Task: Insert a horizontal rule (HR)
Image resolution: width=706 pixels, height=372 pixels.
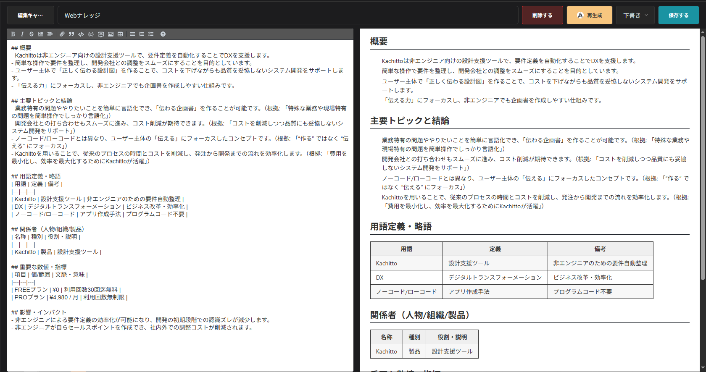Action: pyautogui.click(x=41, y=34)
